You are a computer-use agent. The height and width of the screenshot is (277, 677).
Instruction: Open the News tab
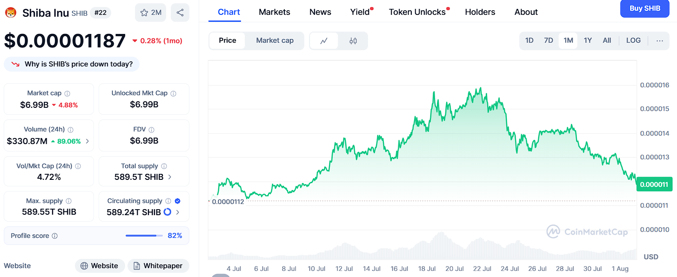tap(320, 12)
